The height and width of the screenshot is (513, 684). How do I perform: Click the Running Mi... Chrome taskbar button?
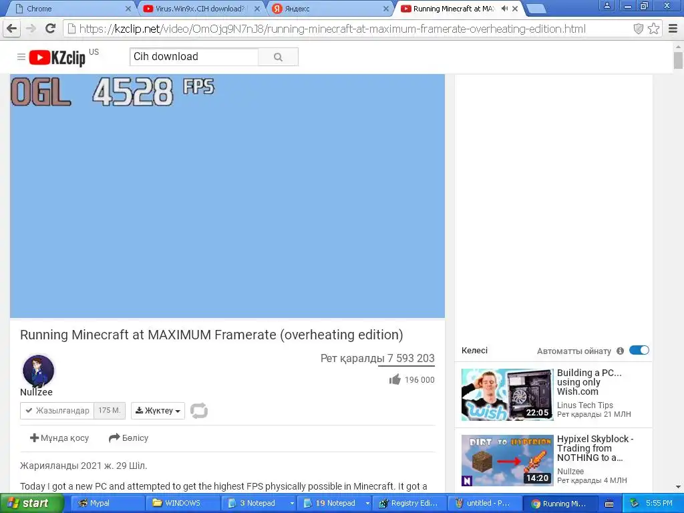coord(560,504)
